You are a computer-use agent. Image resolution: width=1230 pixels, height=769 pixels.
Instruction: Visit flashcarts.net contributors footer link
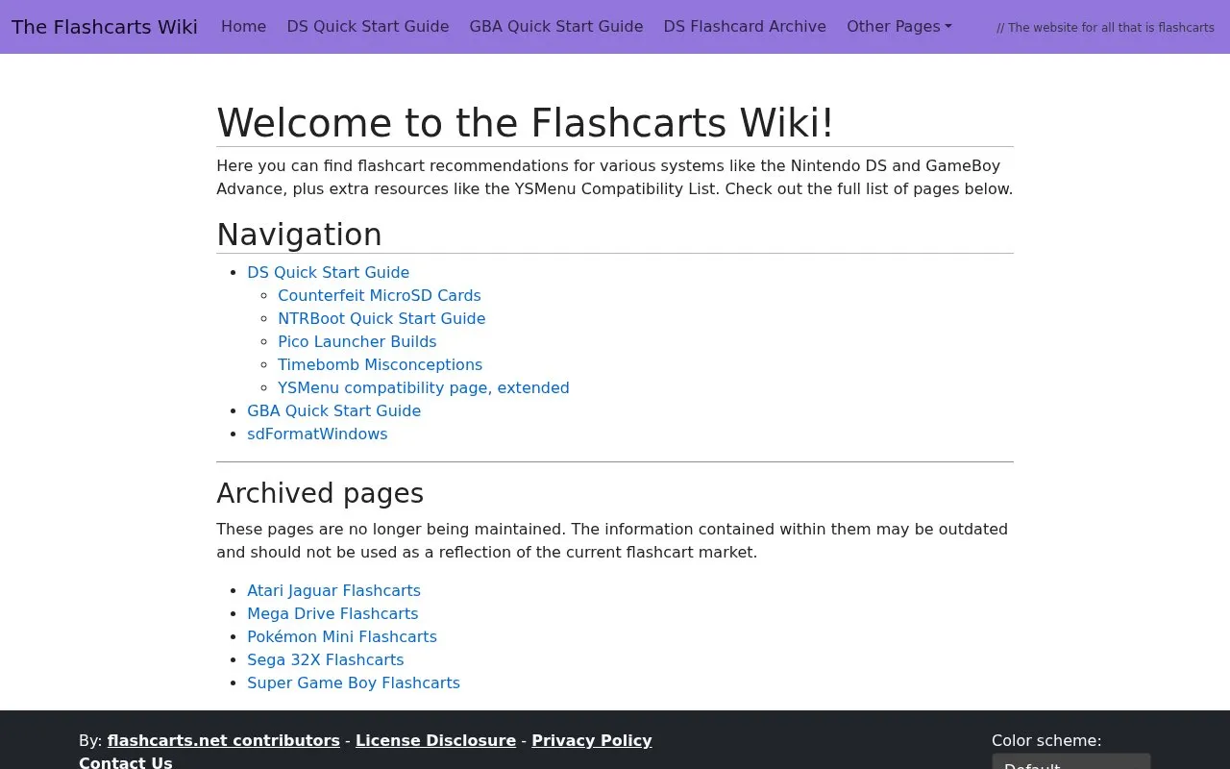224,740
